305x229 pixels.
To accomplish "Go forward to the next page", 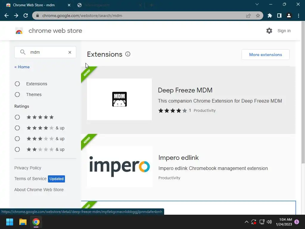I will [x=16, y=16].
